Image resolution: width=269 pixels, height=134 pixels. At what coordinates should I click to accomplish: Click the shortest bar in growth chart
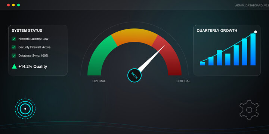point(202,64)
